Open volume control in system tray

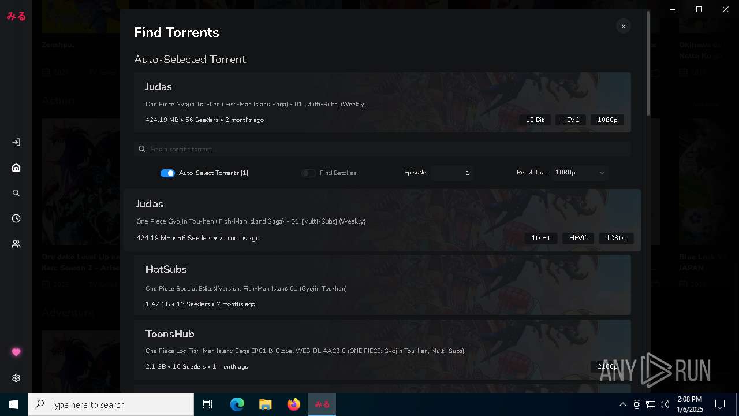click(664, 404)
